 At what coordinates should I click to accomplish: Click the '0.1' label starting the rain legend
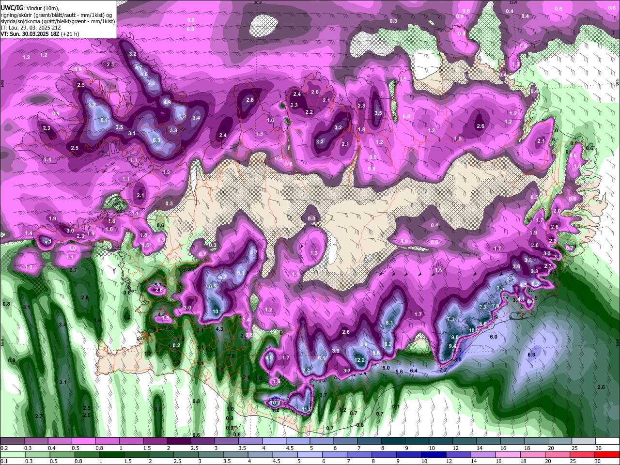click(4, 461)
